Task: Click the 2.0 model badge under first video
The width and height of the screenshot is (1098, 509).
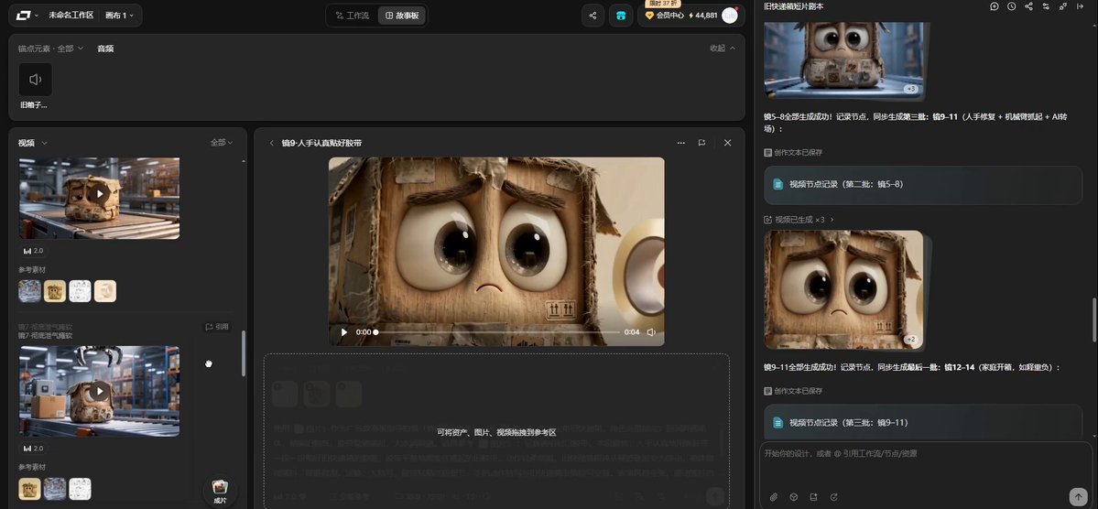Action: (x=34, y=251)
